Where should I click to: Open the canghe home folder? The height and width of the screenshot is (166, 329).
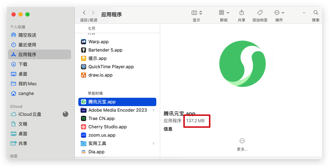[39, 93]
